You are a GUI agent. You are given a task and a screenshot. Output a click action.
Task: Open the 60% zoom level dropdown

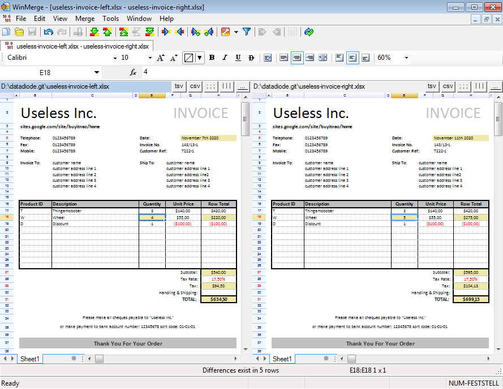(406, 58)
